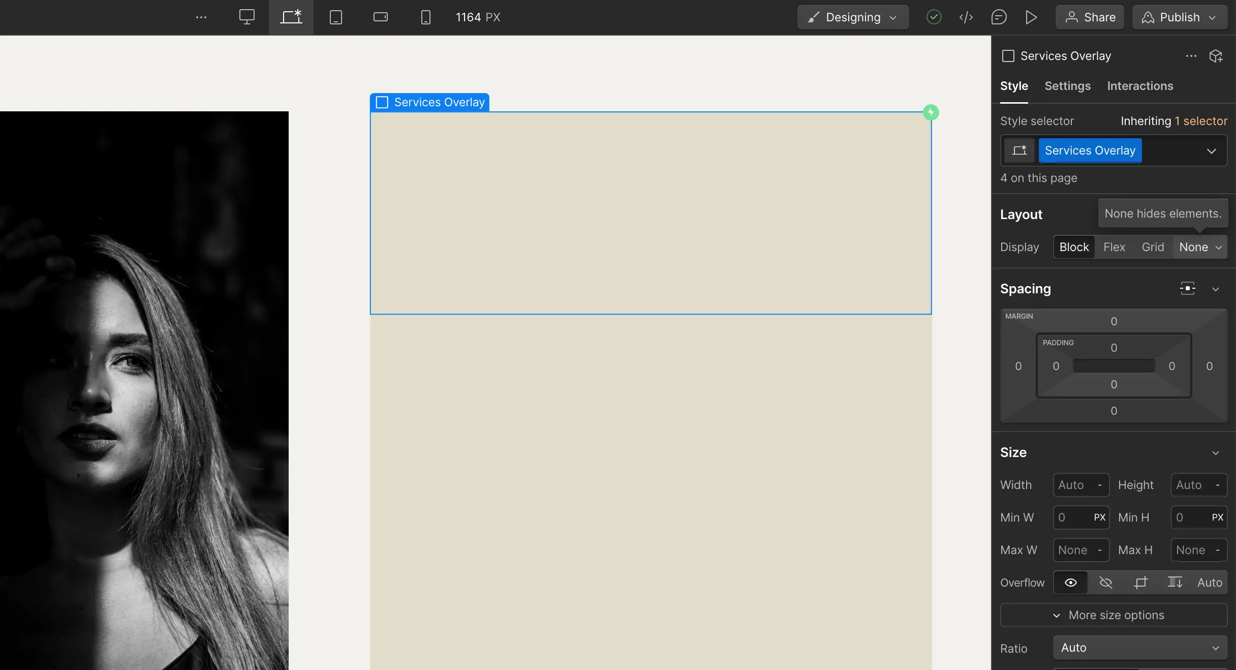This screenshot has width=1236, height=670.
Task: Open the comments panel
Action: [x=999, y=17]
